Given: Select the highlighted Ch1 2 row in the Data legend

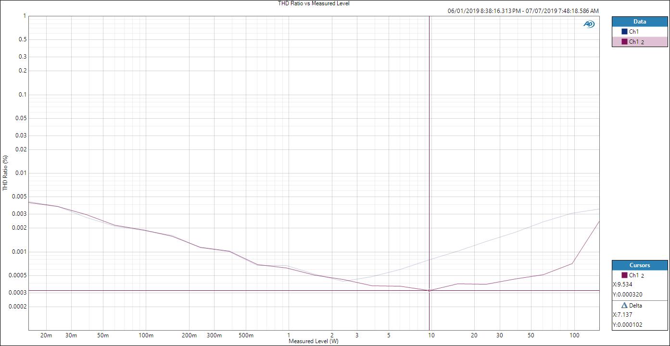Looking at the screenshot, I should (640, 42).
